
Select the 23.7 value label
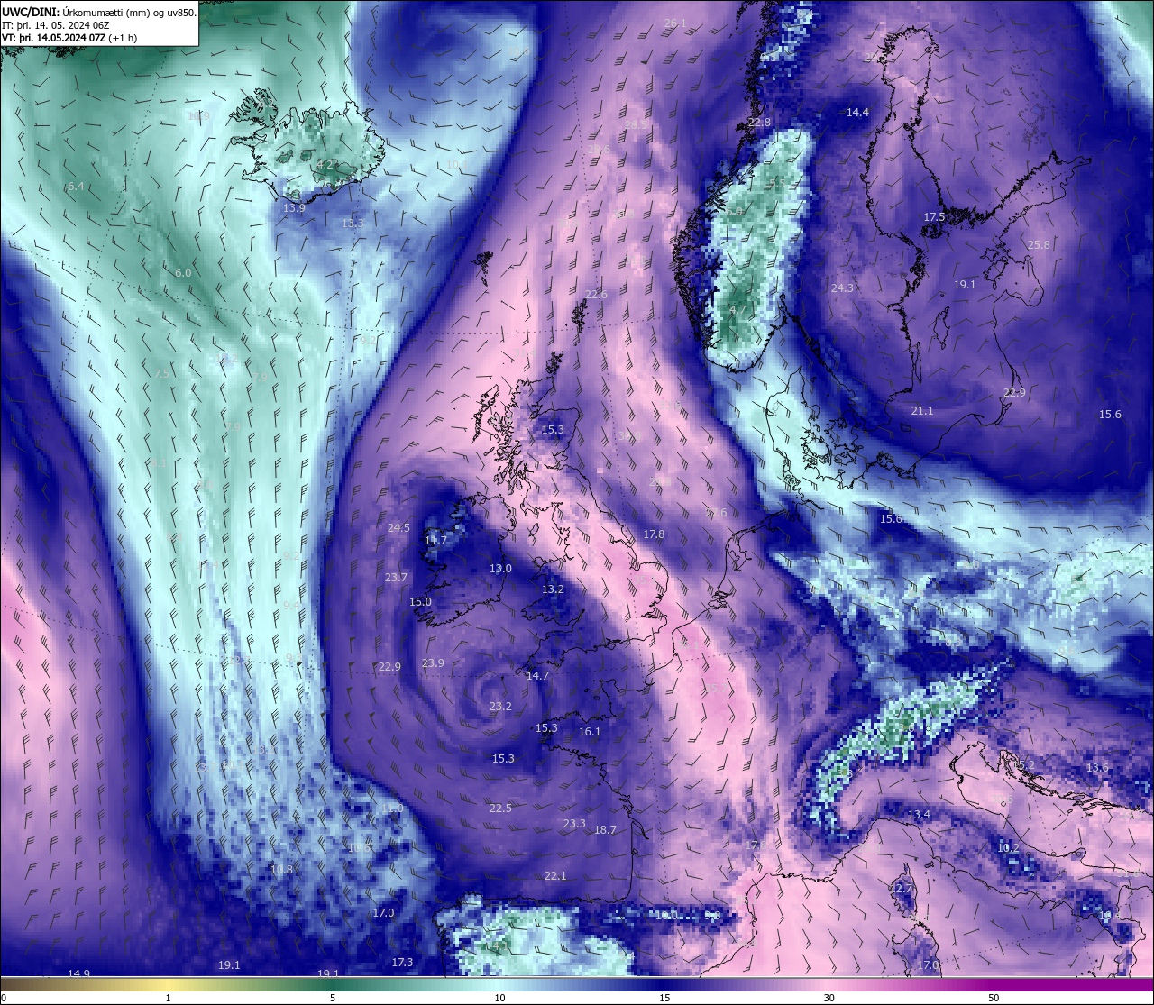point(396,577)
